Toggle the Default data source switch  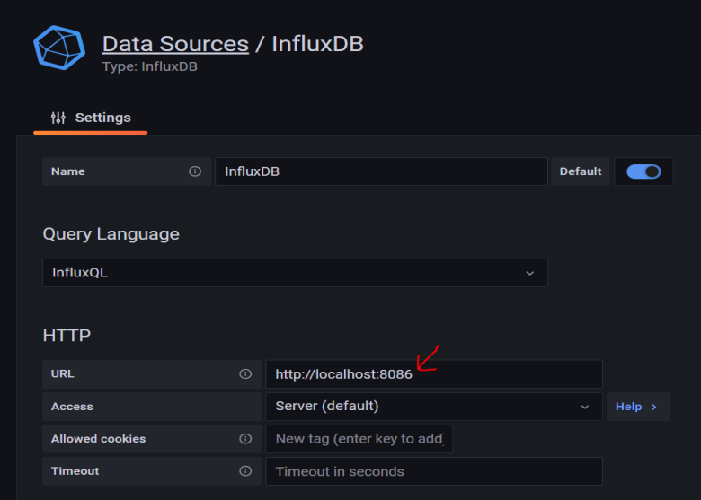pyautogui.click(x=643, y=171)
